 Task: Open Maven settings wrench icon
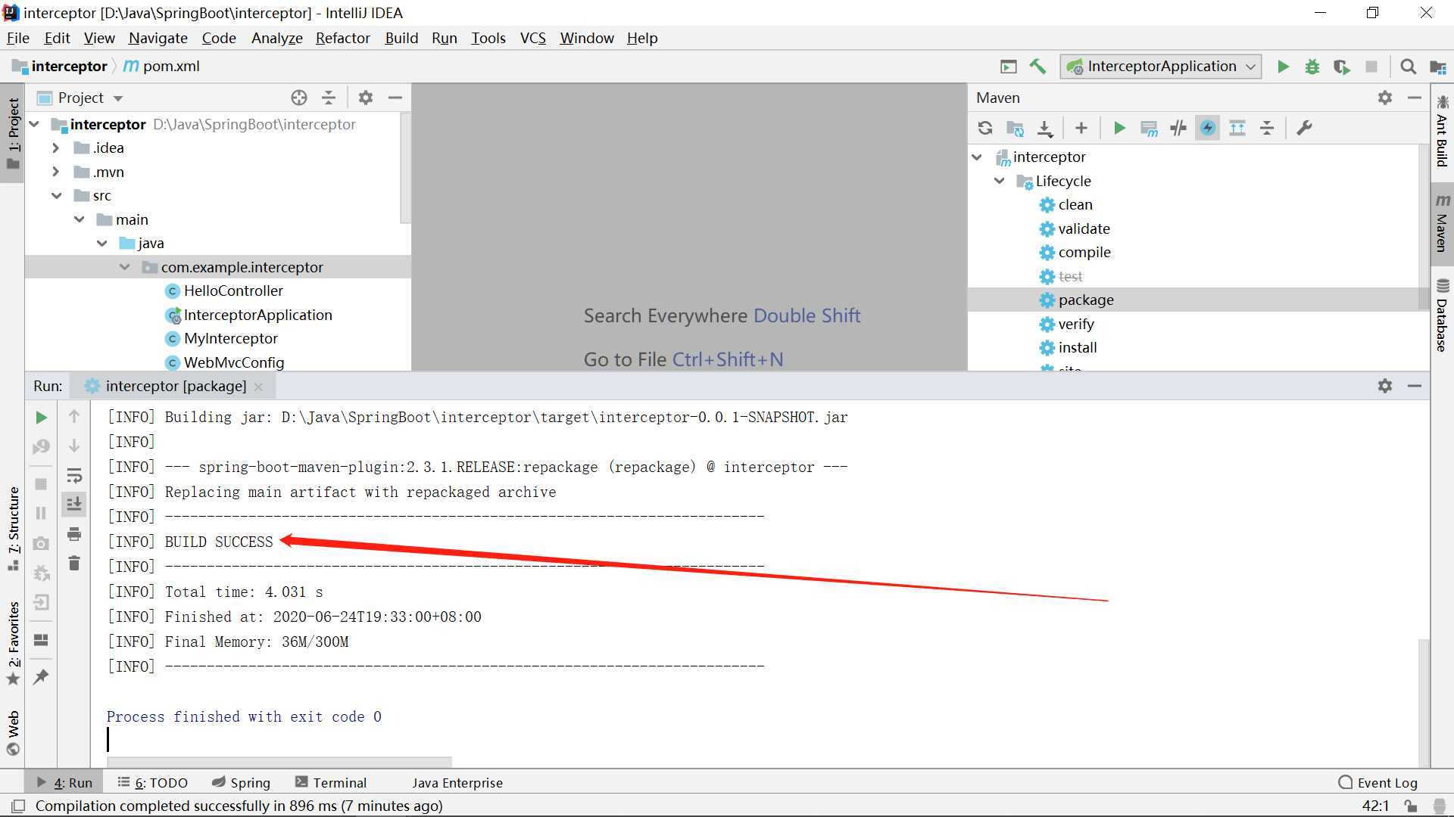(1304, 128)
